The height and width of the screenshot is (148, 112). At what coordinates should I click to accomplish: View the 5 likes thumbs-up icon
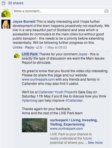pyautogui.click(x=38, y=47)
